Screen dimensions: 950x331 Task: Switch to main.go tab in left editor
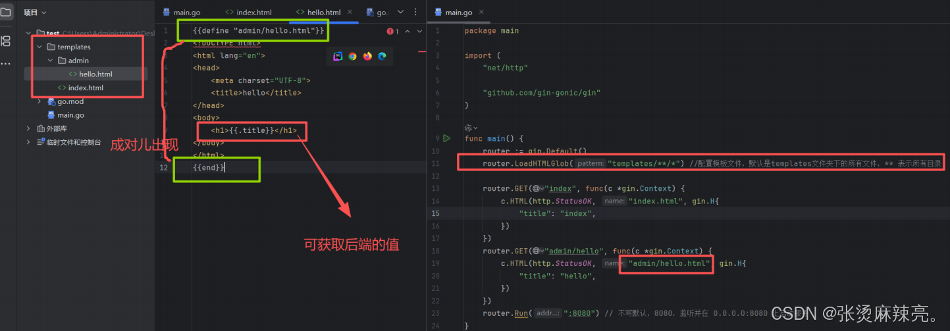pyautogui.click(x=182, y=13)
